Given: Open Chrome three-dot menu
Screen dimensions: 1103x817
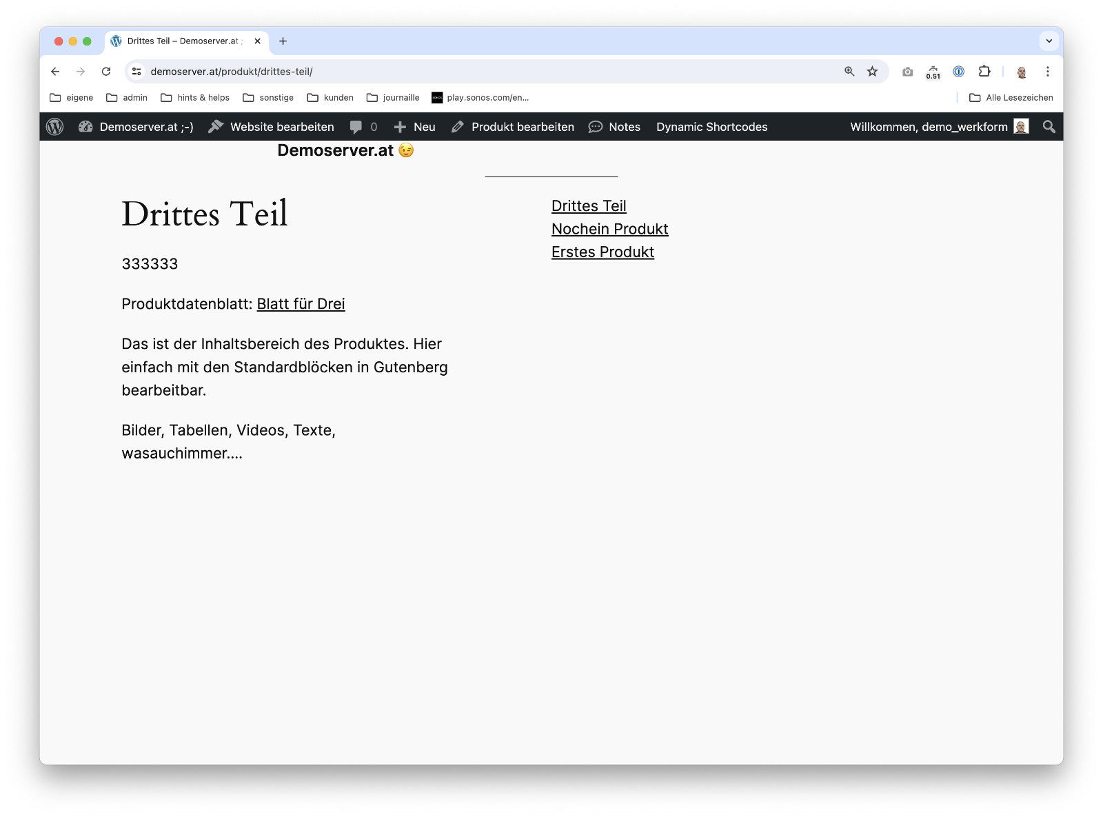Looking at the screenshot, I should (1047, 72).
